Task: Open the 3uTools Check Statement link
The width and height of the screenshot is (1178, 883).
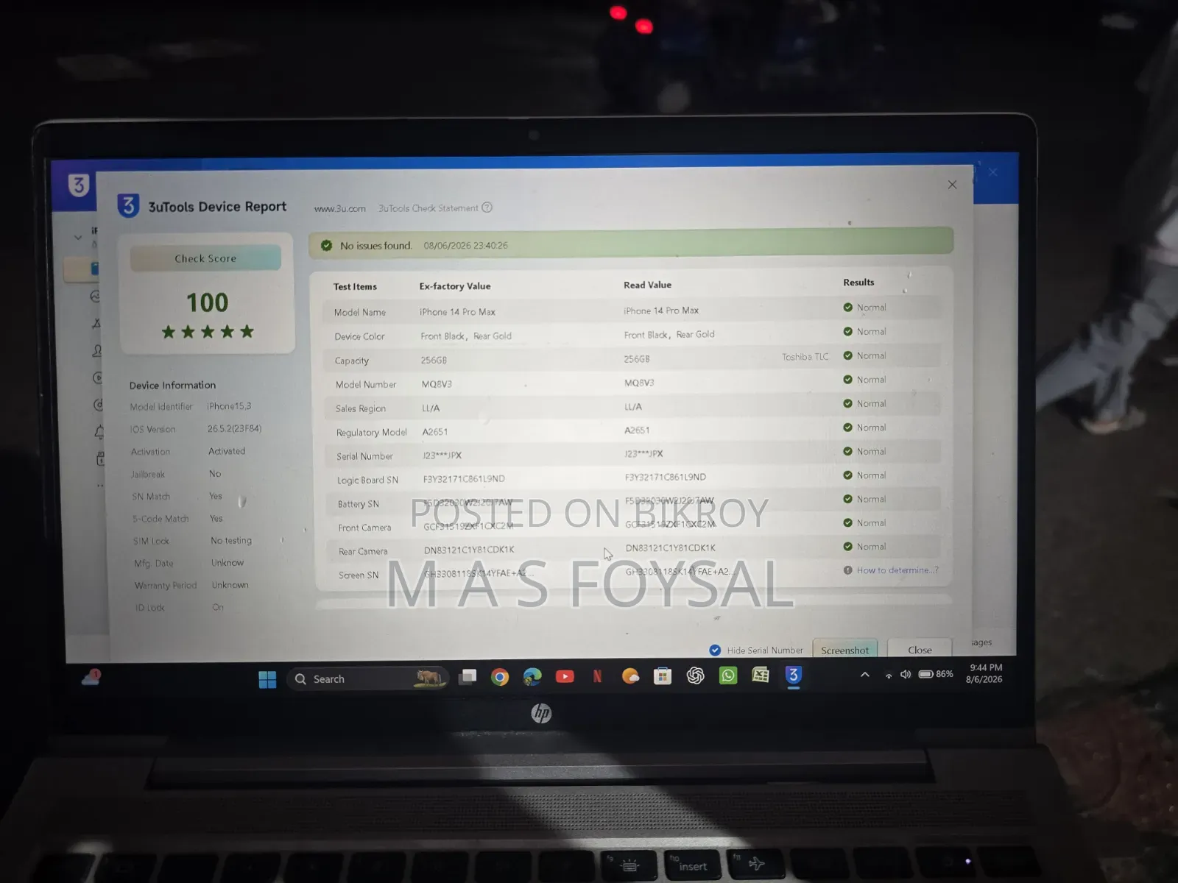Action: (x=428, y=208)
